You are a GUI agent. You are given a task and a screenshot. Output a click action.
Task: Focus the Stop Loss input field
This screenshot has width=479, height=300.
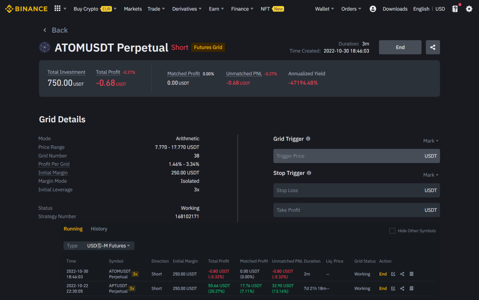(x=356, y=190)
